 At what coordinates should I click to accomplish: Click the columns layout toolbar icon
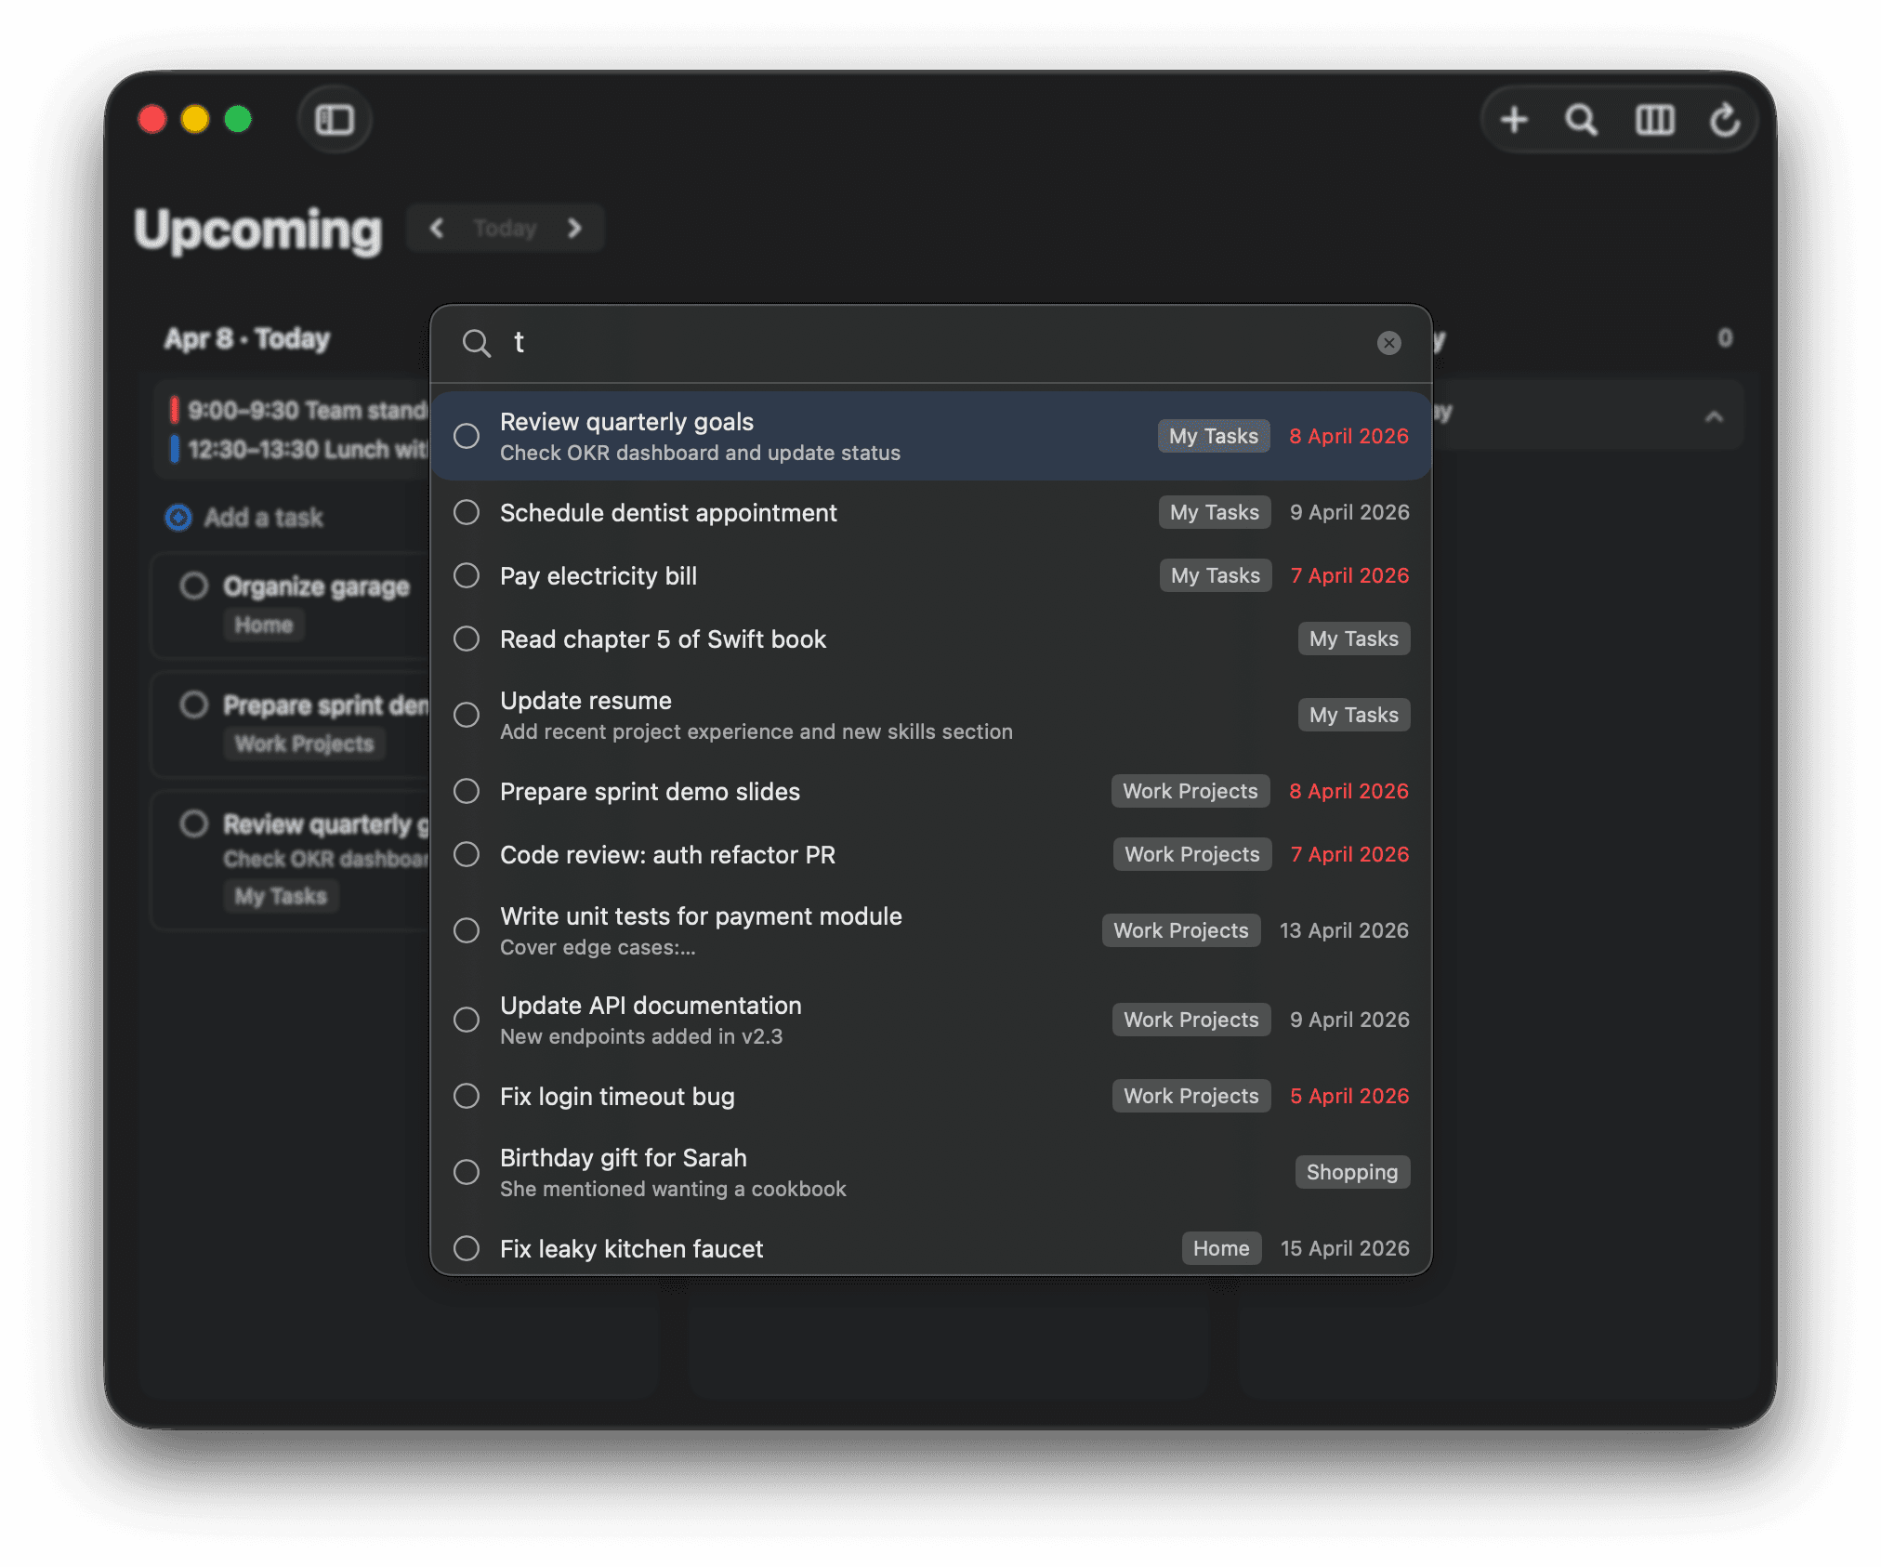[x=1654, y=120]
